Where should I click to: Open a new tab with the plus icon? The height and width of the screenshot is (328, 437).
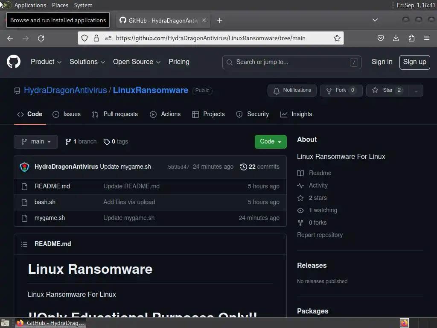click(220, 20)
